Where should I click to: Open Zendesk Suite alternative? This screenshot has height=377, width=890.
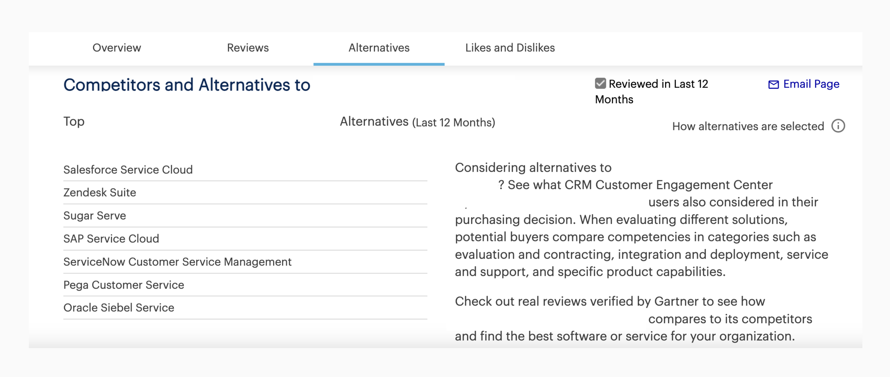click(100, 193)
